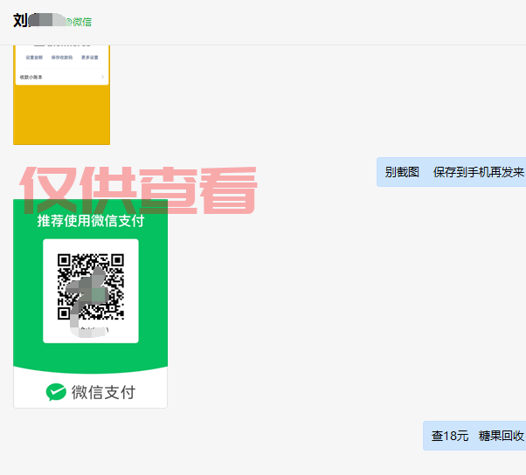This screenshot has width=526, height=475.
Task: Click 设置金额 in the top screenshot
Action: [x=33, y=58]
